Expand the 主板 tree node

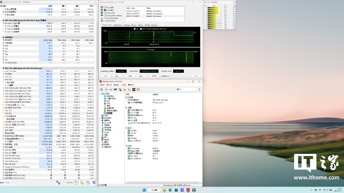100,115
